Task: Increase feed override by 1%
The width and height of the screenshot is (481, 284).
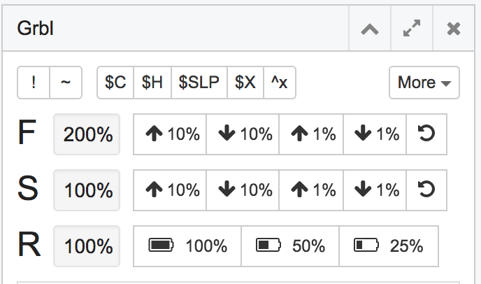Action: (312, 134)
